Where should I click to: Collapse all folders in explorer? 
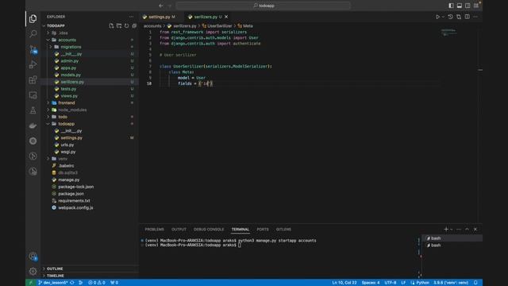coord(134,25)
